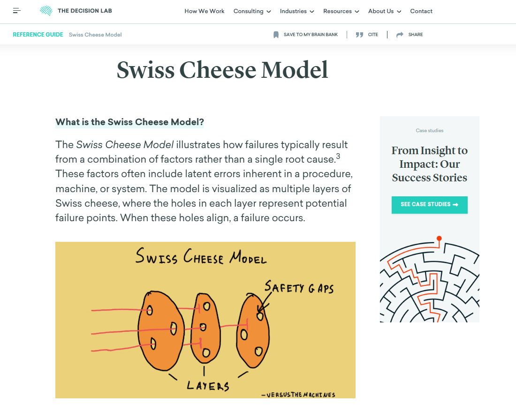The height and width of the screenshot is (418, 516).
Task: Click the Reference Guide breadcrumb link
Action: click(x=38, y=35)
